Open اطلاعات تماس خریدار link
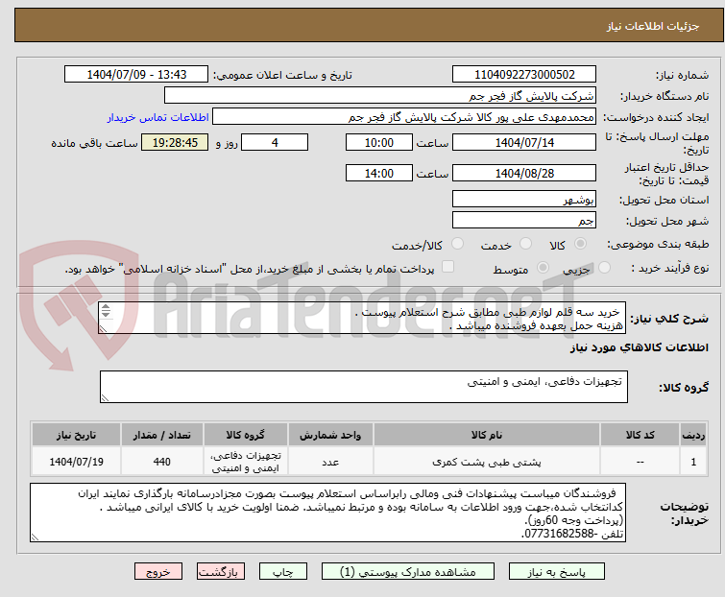 (x=158, y=117)
